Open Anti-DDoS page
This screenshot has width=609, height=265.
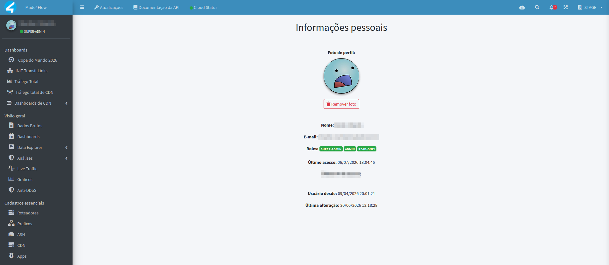[x=27, y=190]
